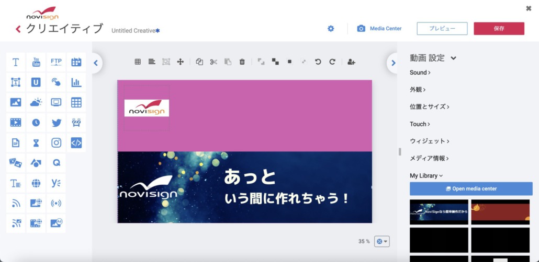
Task: Add the live streaming widget
Action: (56, 204)
